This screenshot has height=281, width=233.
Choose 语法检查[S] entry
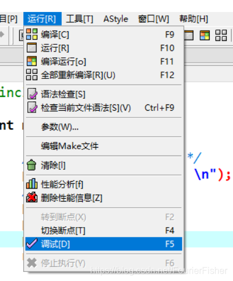104,94
